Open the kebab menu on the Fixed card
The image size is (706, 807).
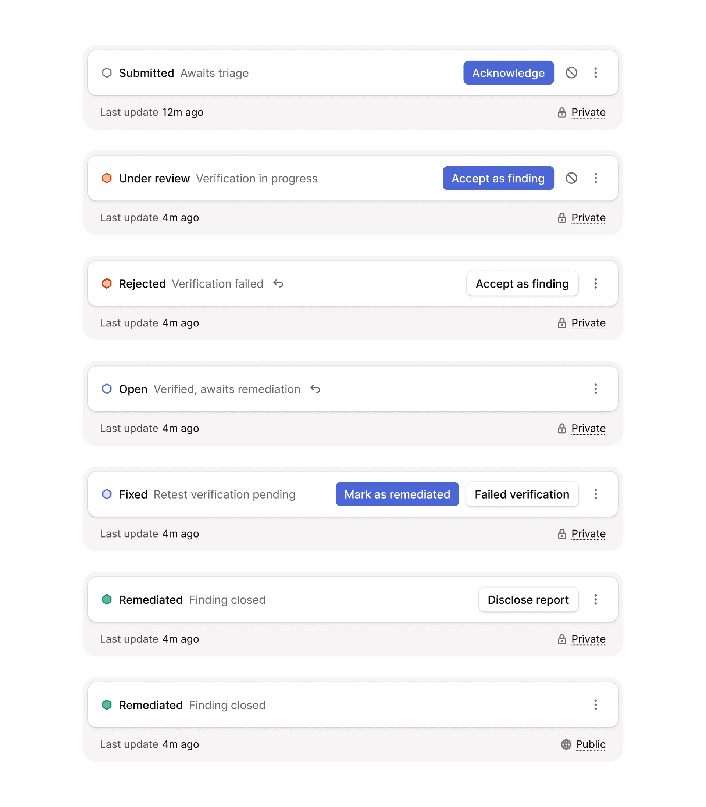point(595,494)
